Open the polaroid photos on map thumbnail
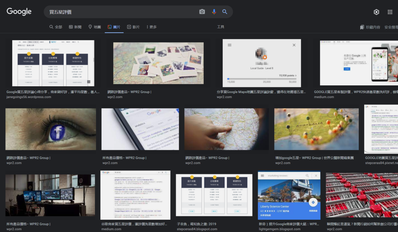Screen dimensions: 398x232 coord(159,63)
